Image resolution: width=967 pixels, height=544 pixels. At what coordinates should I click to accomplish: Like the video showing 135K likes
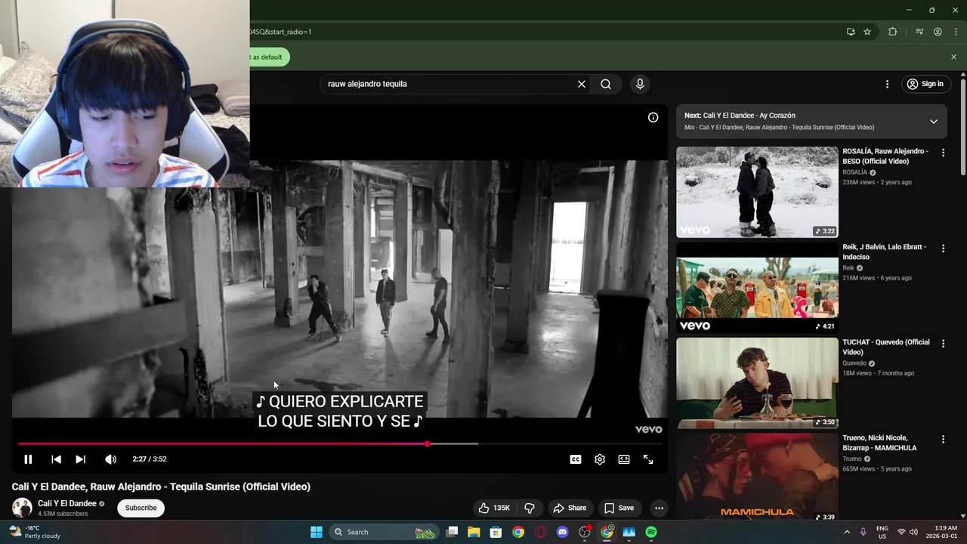pyautogui.click(x=494, y=508)
